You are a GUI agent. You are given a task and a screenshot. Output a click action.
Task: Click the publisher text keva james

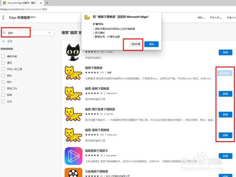coord(111,155)
